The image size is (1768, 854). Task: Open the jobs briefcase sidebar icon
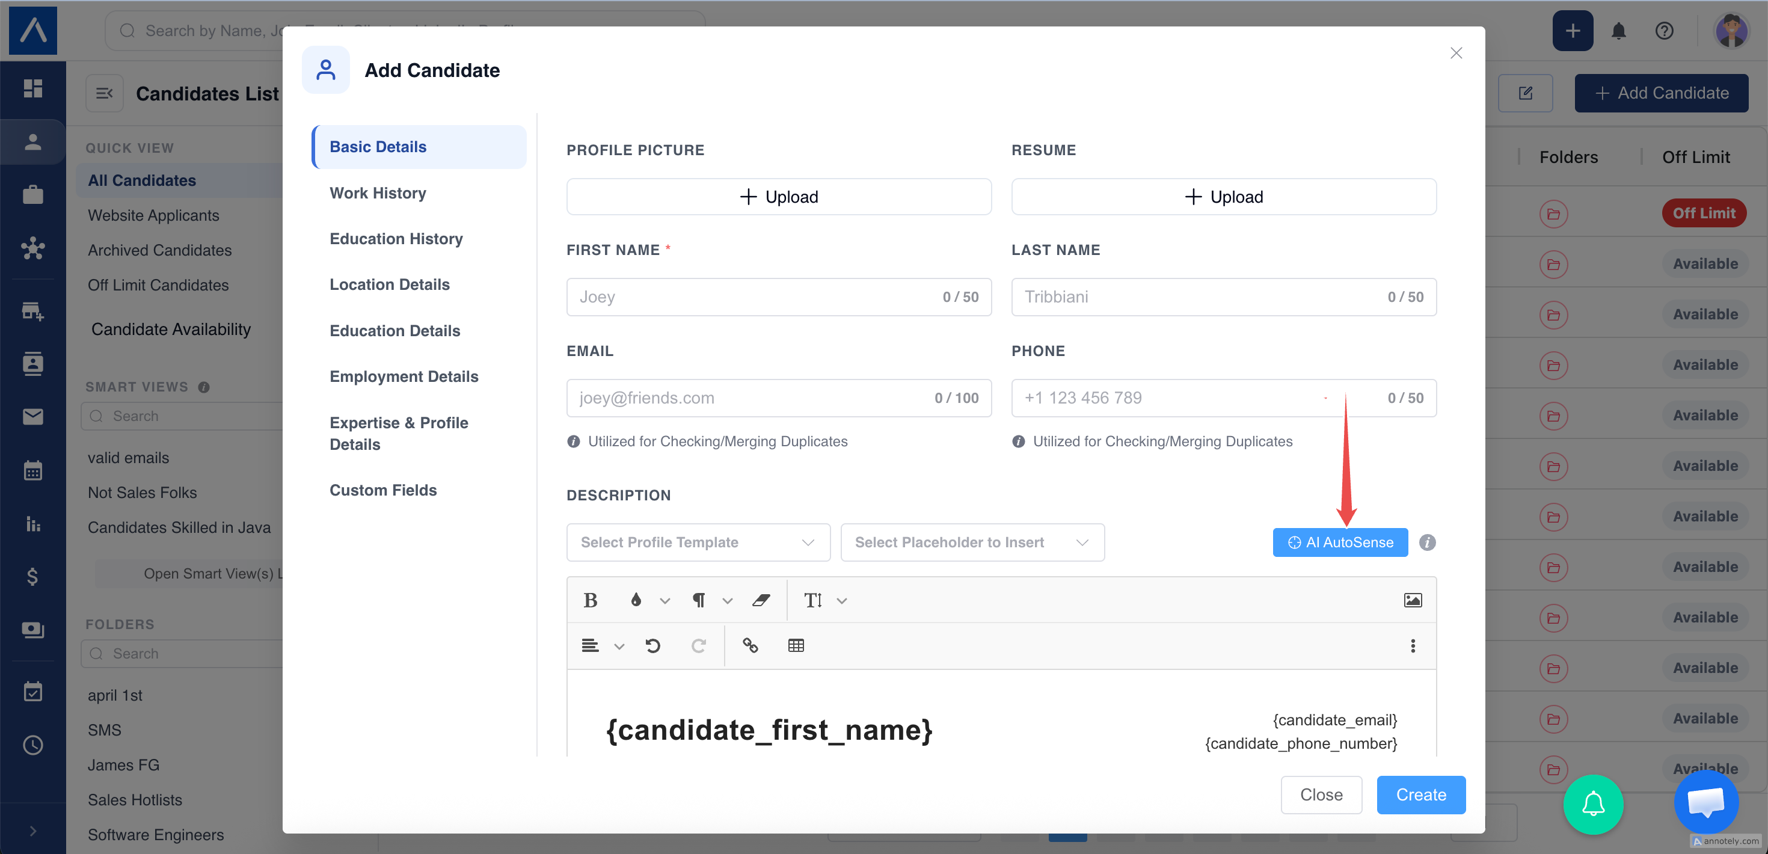tap(33, 195)
